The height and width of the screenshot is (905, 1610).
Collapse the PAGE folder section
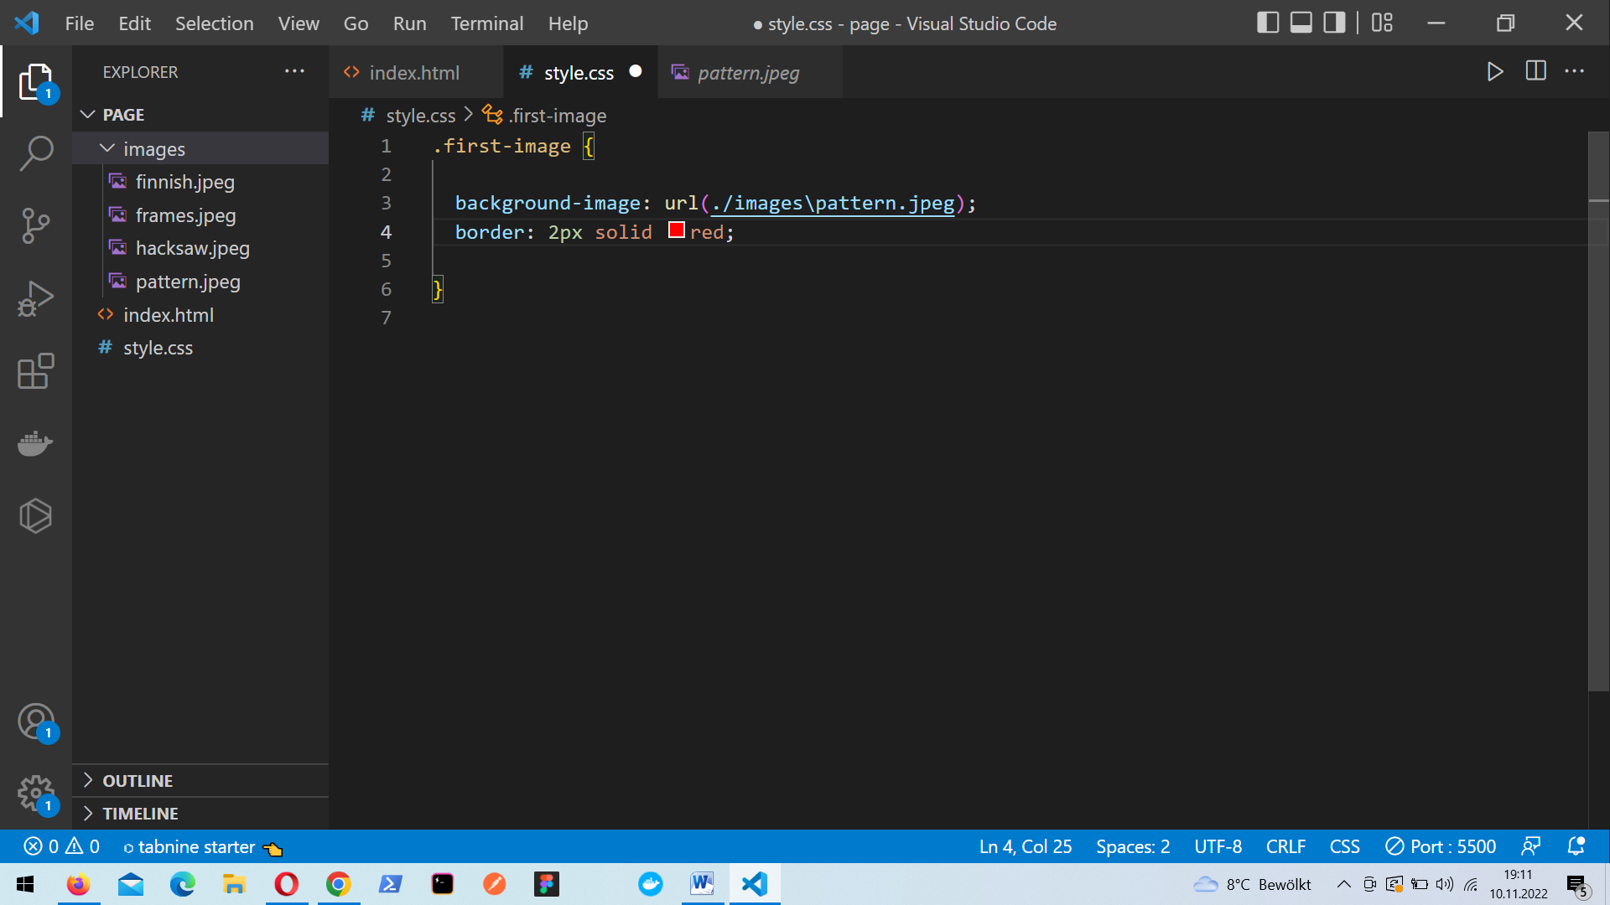pos(200,115)
